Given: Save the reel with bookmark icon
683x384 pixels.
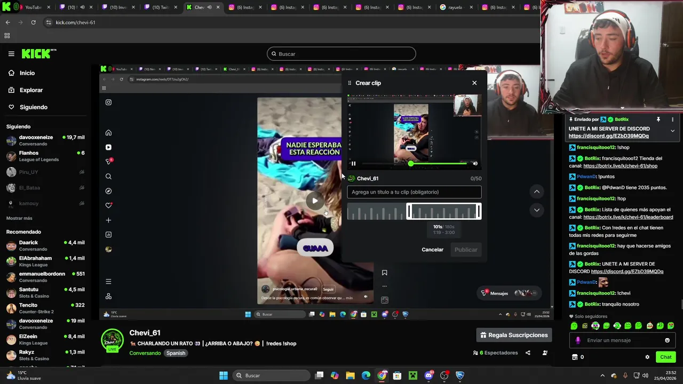Looking at the screenshot, I should (x=384, y=273).
